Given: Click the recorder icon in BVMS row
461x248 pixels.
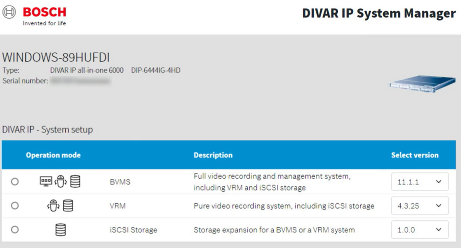Looking at the screenshot, I should pyautogui.click(x=60, y=182).
